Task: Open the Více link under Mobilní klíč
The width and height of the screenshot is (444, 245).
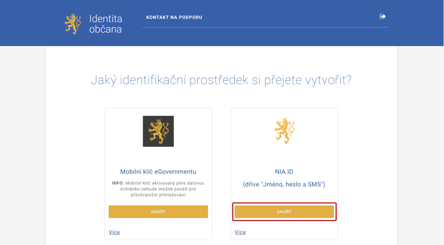Action: (114, 232)
